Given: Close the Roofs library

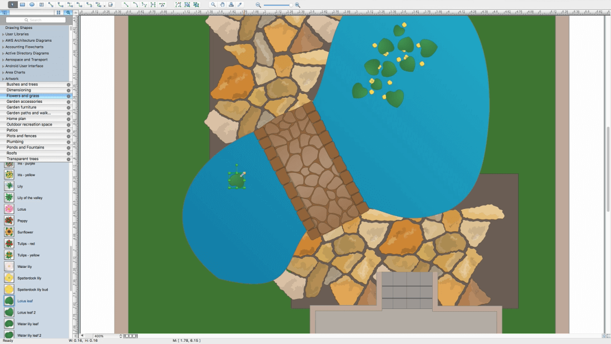Looking at the screenshot, I should tap(68, 153).
